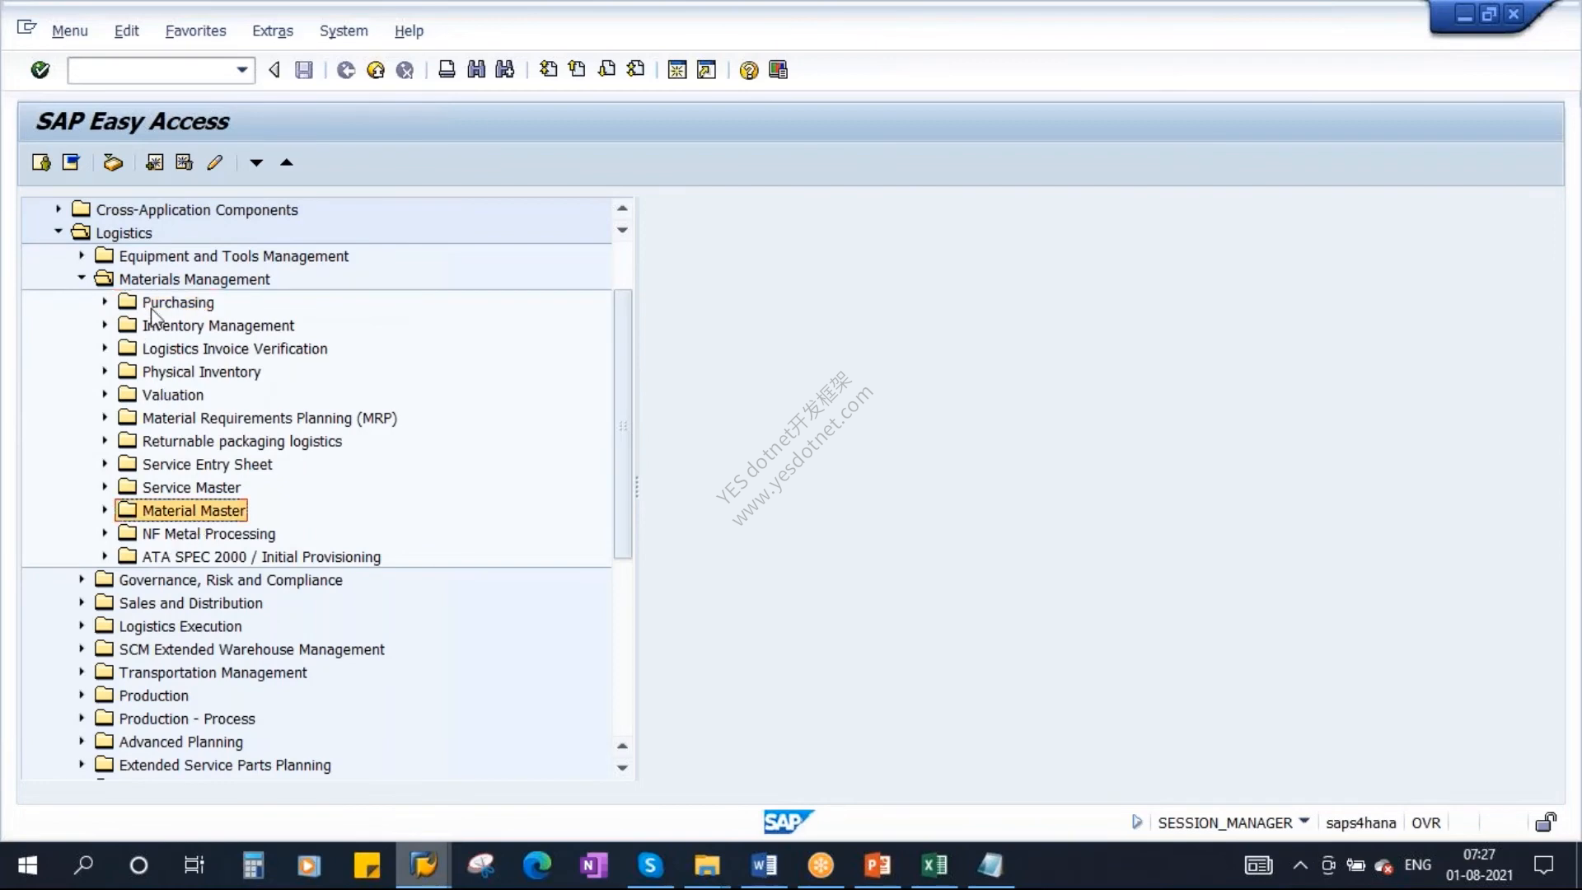The image size is (1582, 890).
Task: Expand the Valuation folder arrow
Action: click(105, 394)
